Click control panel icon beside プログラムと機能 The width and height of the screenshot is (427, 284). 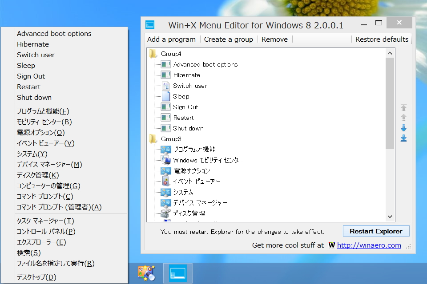tap(165, 150)
